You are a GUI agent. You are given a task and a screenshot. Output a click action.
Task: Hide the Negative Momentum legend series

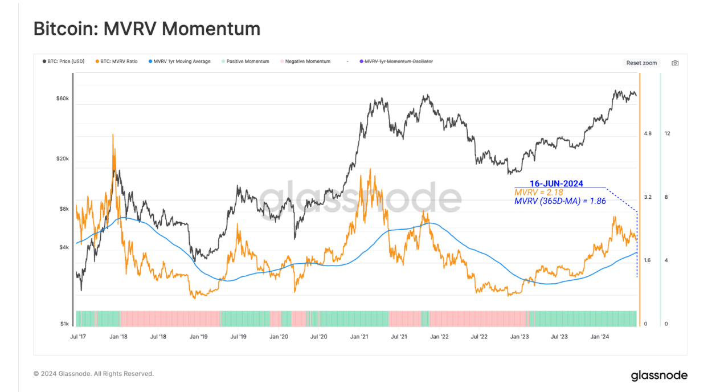[305, 62]
